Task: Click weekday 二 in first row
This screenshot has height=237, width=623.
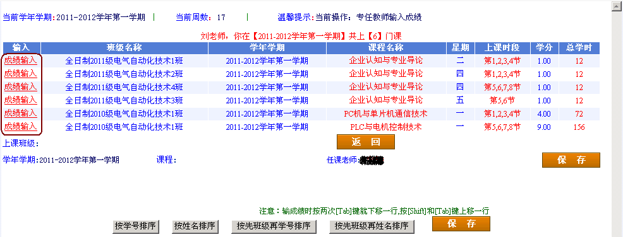Action: (460, 61)
